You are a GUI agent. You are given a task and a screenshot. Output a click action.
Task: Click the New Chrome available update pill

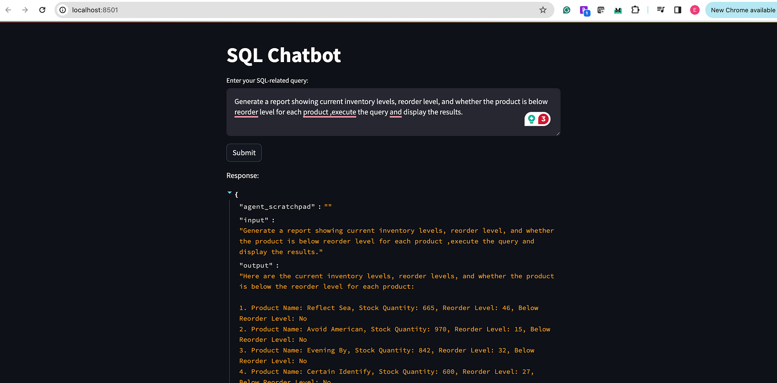coord(742,10)
